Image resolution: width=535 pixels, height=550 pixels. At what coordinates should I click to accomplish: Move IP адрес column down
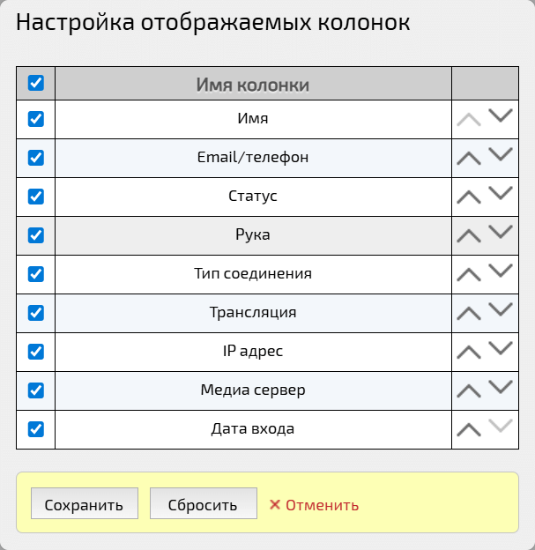pos(501,348)
